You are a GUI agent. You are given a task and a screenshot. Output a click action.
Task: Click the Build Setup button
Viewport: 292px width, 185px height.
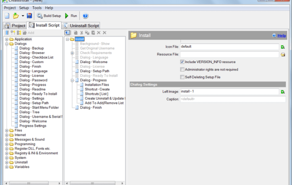tap(49, 16)
